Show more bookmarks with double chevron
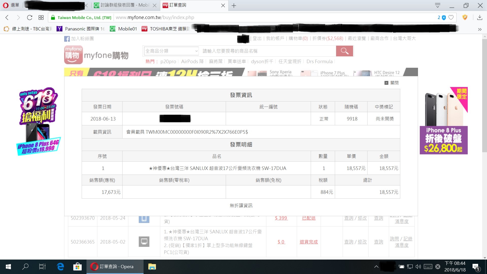Viewport: 487px width, 274px height. [480, 29]
